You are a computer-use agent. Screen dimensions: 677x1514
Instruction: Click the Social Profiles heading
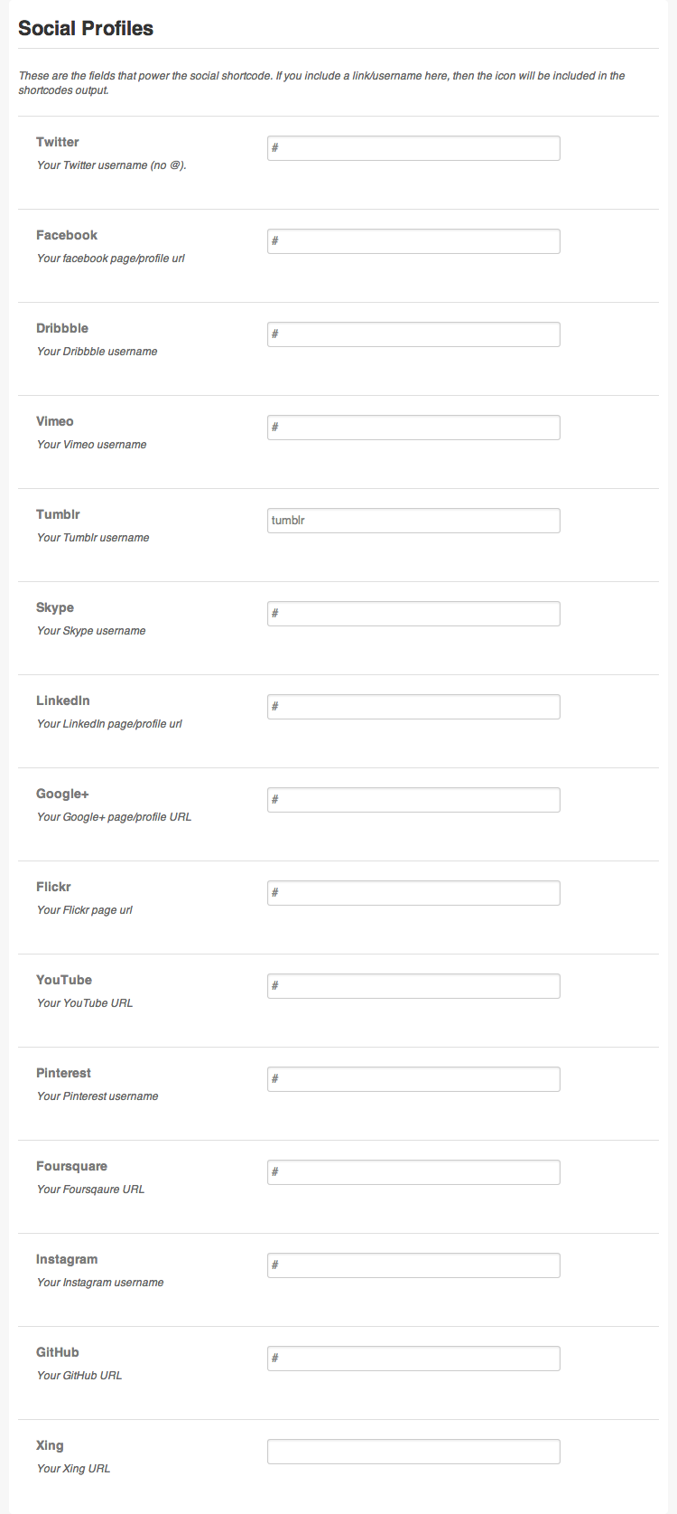point(86,28)
